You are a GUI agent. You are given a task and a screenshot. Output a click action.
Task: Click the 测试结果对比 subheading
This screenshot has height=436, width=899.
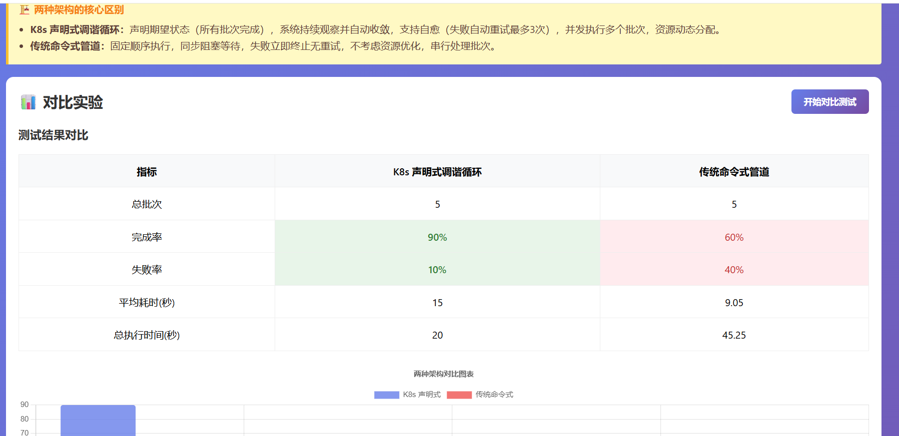point(53,135)
